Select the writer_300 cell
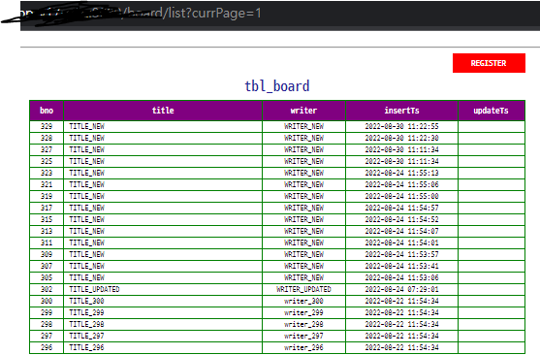Image resolution: width=540 pixels, height=355 pixels. click(x=303, y=302)
